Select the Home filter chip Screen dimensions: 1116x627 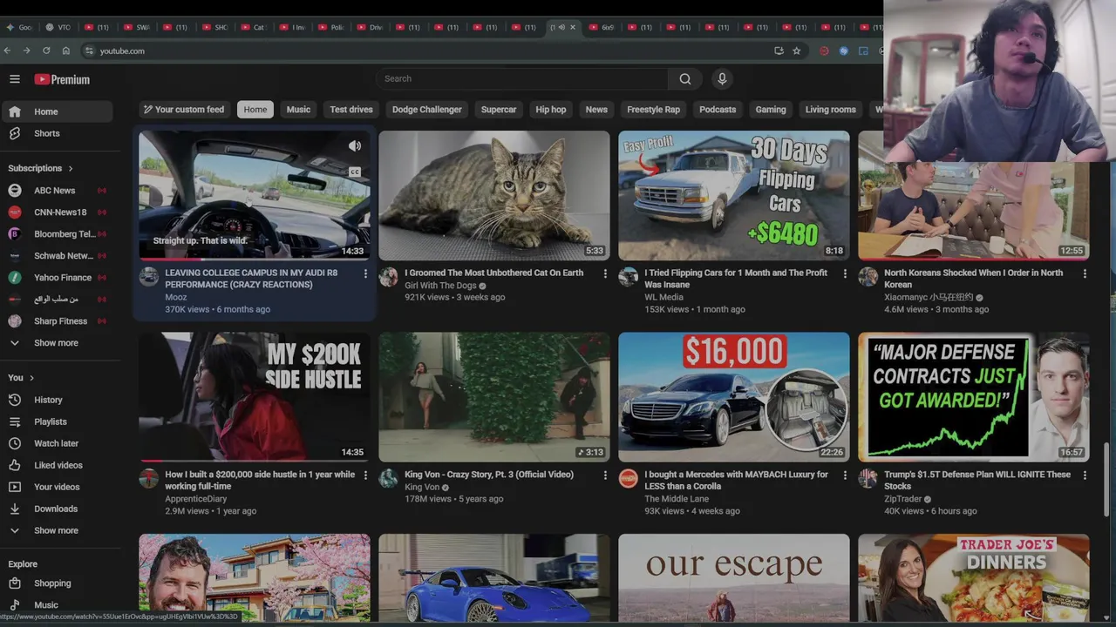point(255,110)
